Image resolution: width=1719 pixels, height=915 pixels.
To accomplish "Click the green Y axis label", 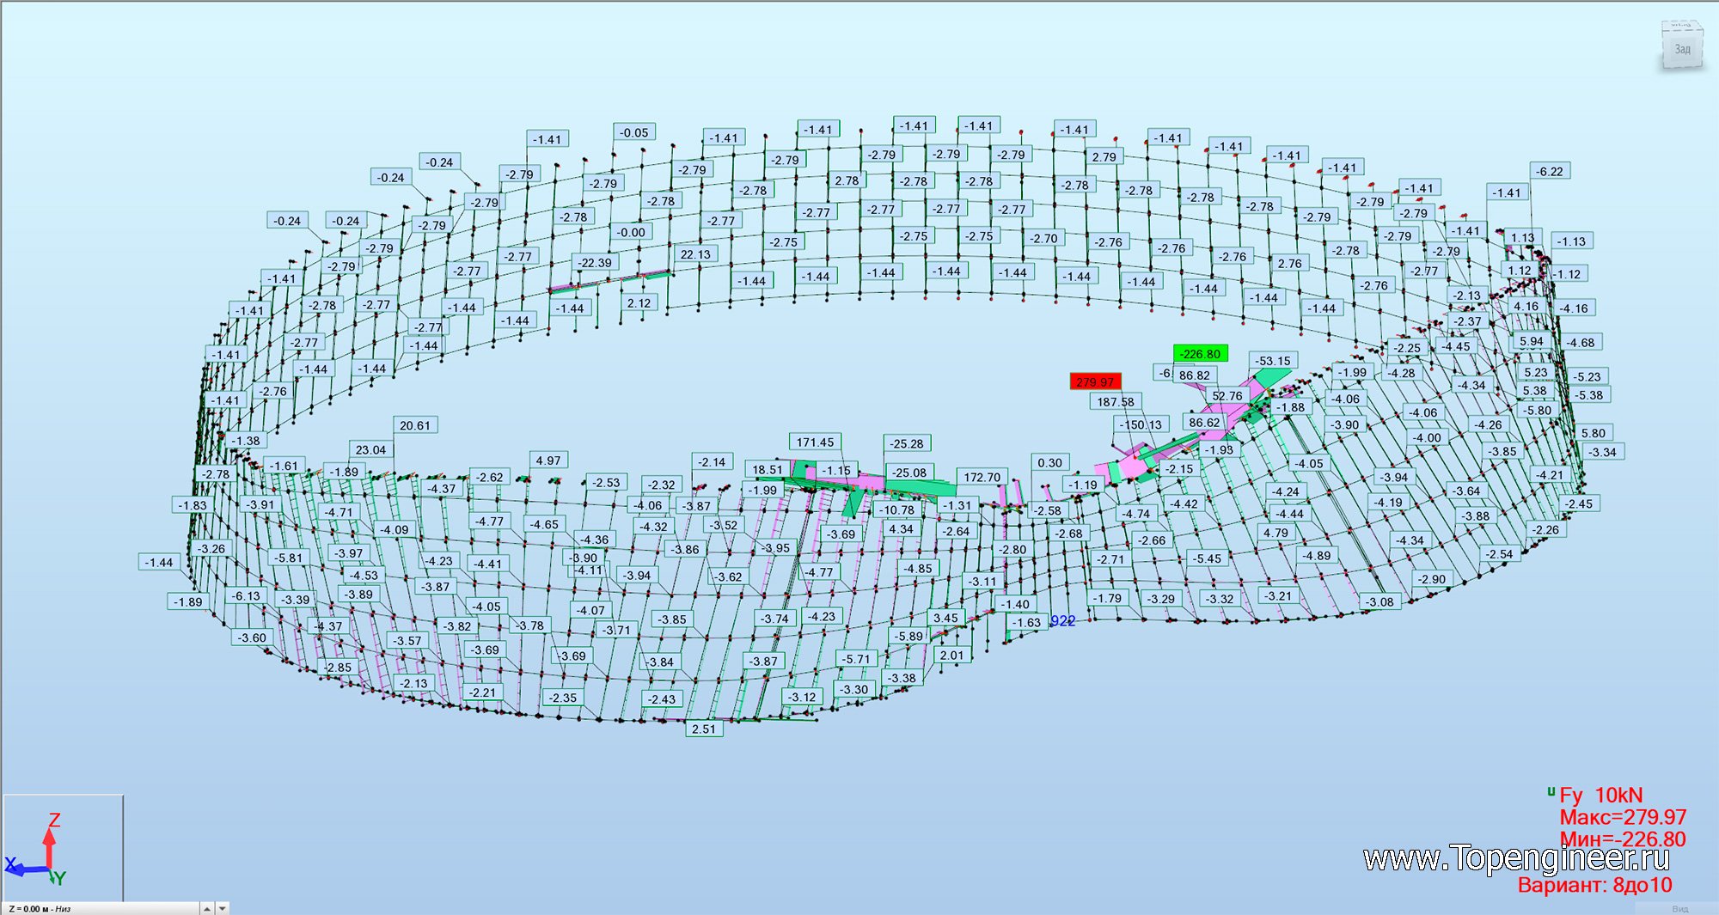I will (59, 878).
